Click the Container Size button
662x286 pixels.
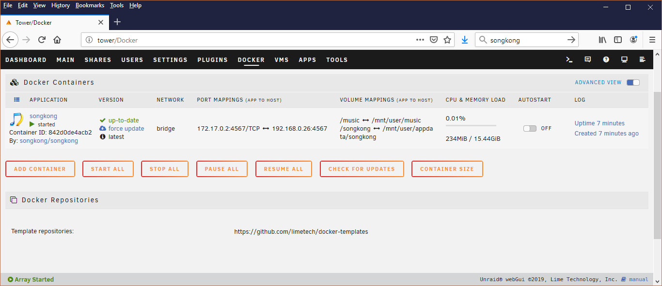pos(447,169)
